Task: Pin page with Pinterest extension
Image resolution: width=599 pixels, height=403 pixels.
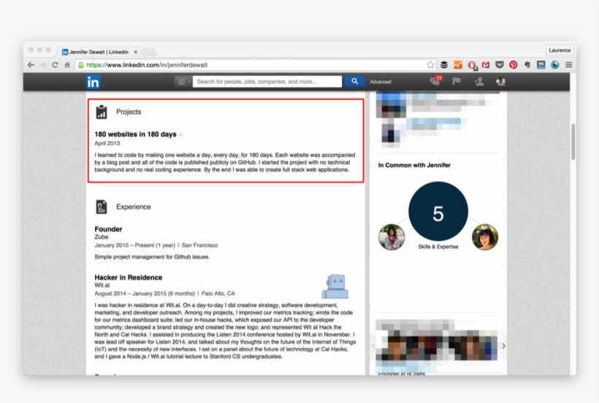Action: tap(513, 65)
